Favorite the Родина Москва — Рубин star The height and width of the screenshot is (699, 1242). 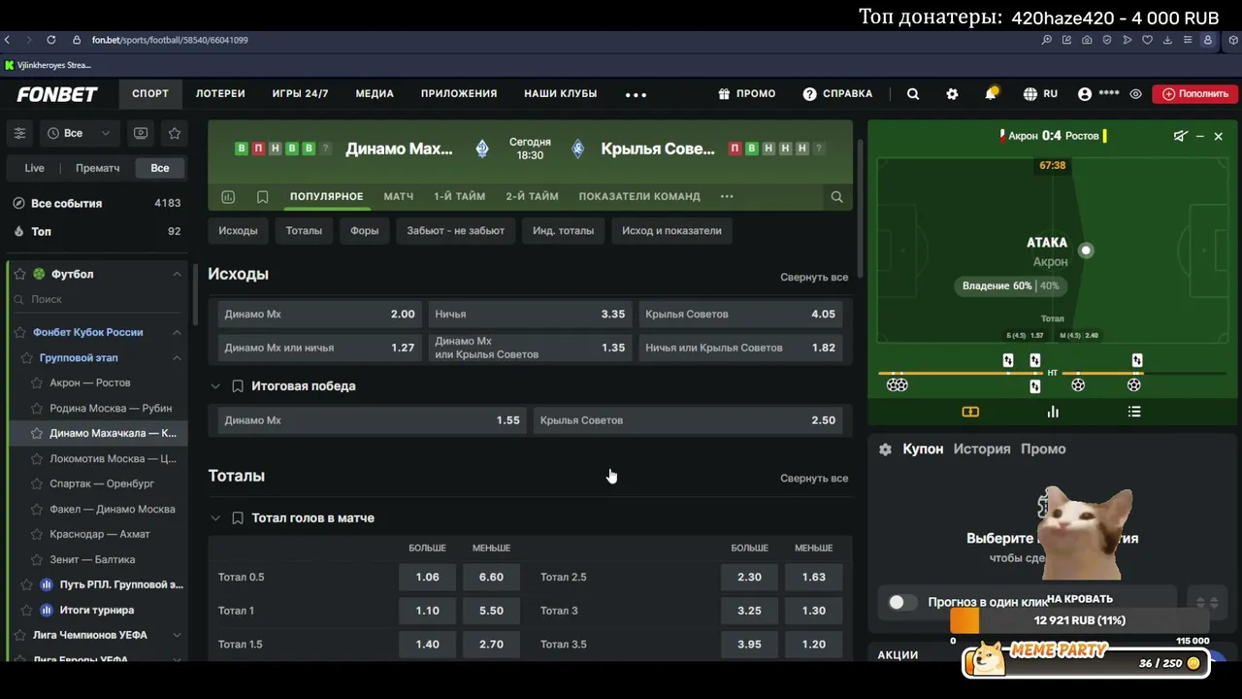coord(37,409)
